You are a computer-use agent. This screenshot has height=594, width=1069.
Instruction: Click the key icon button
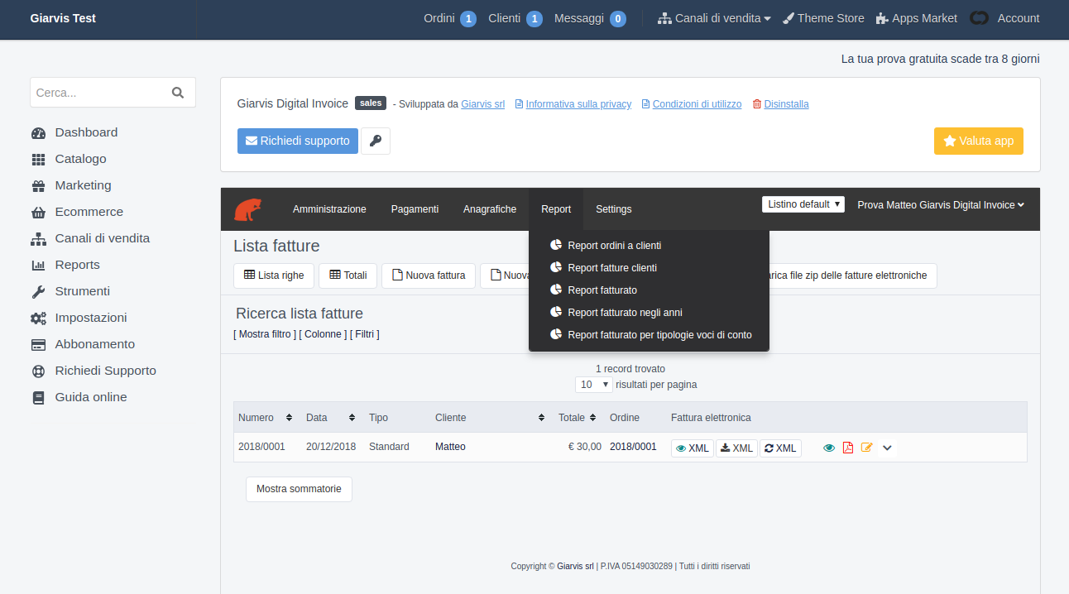pos(376,141)
